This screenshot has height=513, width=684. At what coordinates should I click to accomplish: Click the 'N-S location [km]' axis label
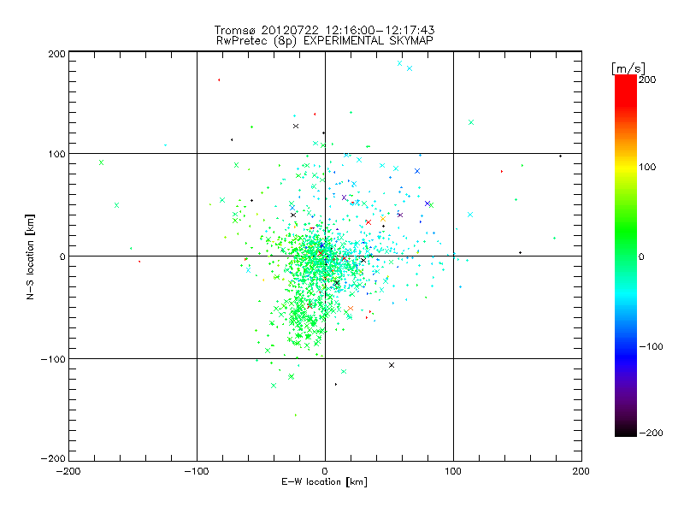pyautogui.click(x=30, y=257)
